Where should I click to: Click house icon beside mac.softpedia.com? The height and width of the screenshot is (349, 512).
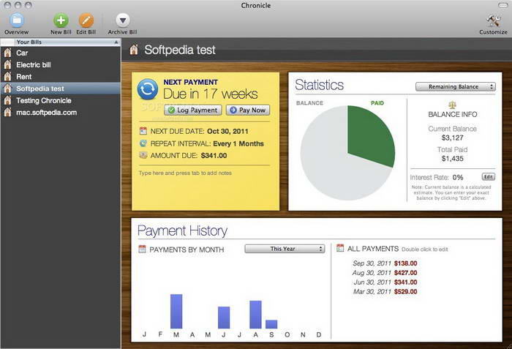[7, 113]
